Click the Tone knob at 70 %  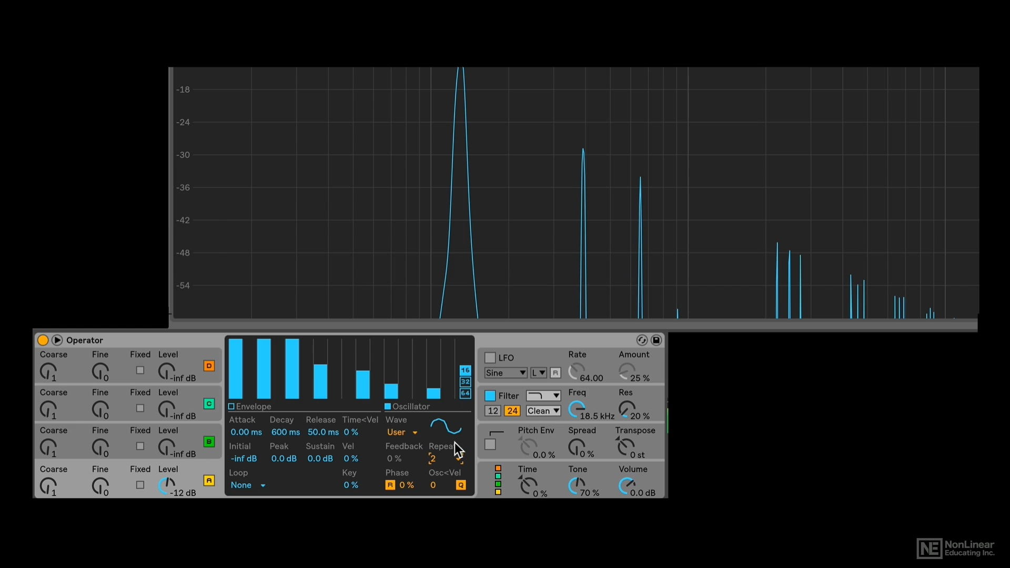577,486
